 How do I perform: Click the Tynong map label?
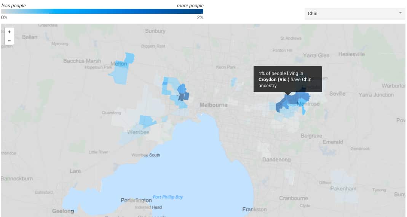[379, 190]
